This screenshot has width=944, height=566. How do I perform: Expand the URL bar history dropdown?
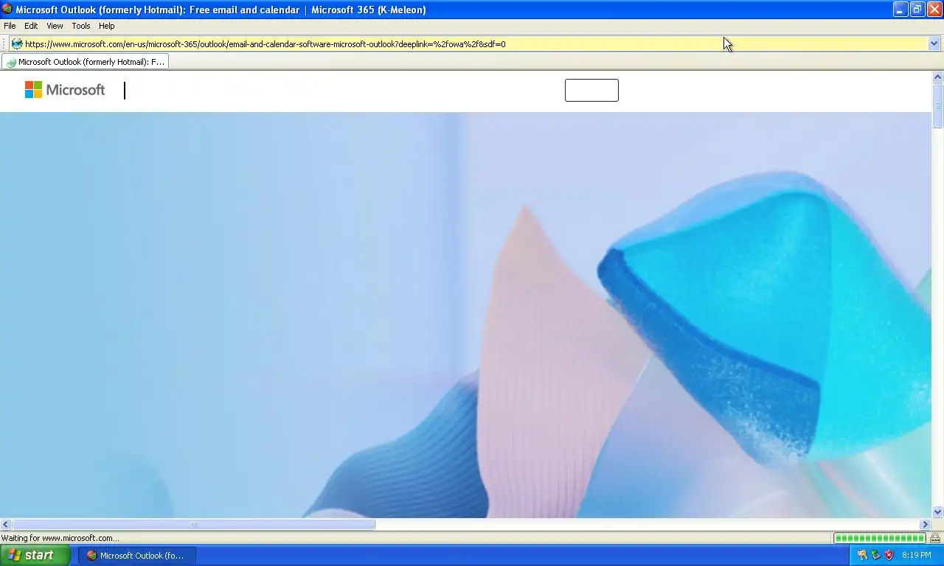tap(934, 43)
